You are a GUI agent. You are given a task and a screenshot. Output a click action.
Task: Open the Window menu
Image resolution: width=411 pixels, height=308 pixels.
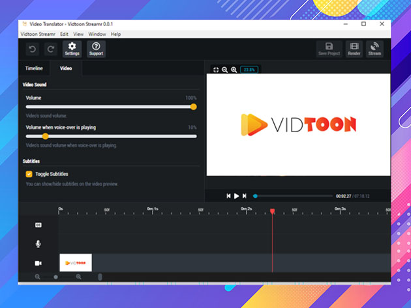tap(97, 34)
